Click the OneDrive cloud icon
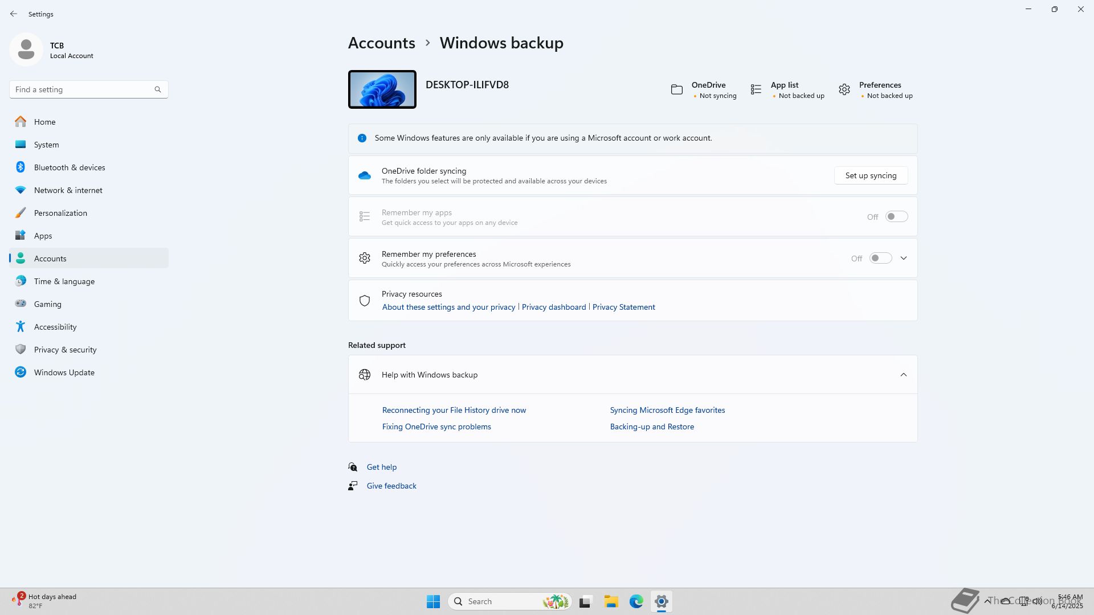Screen dimensions: 1094x615 click(365, 175)
